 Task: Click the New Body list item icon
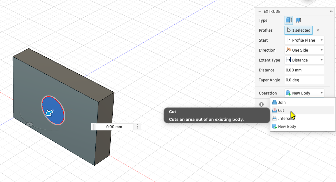[275, 127]
